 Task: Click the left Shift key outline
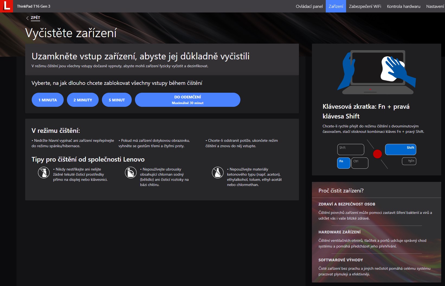[350, 149]
